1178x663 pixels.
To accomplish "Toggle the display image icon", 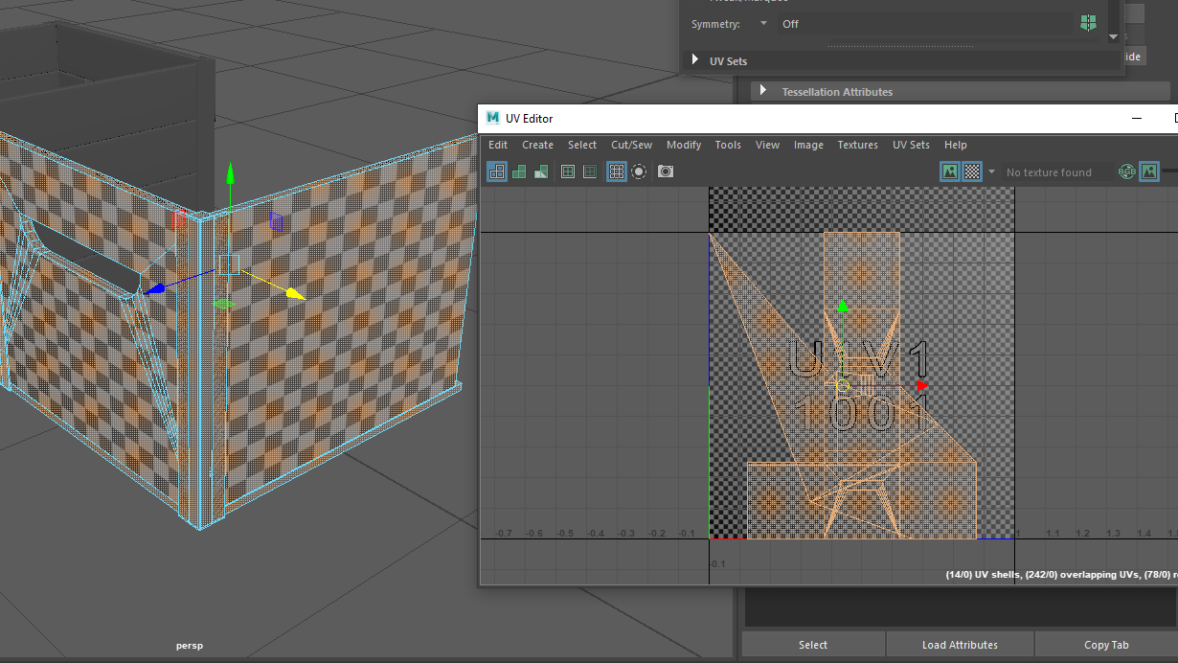I will click(950, 171).
